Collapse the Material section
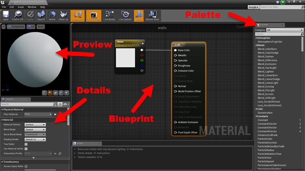This screenshot has height=171, width=305. click(2, 120)
